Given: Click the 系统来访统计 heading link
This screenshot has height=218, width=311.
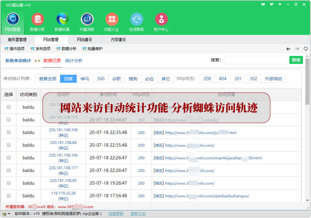Looking at the screenshot, I should (18, 61).
